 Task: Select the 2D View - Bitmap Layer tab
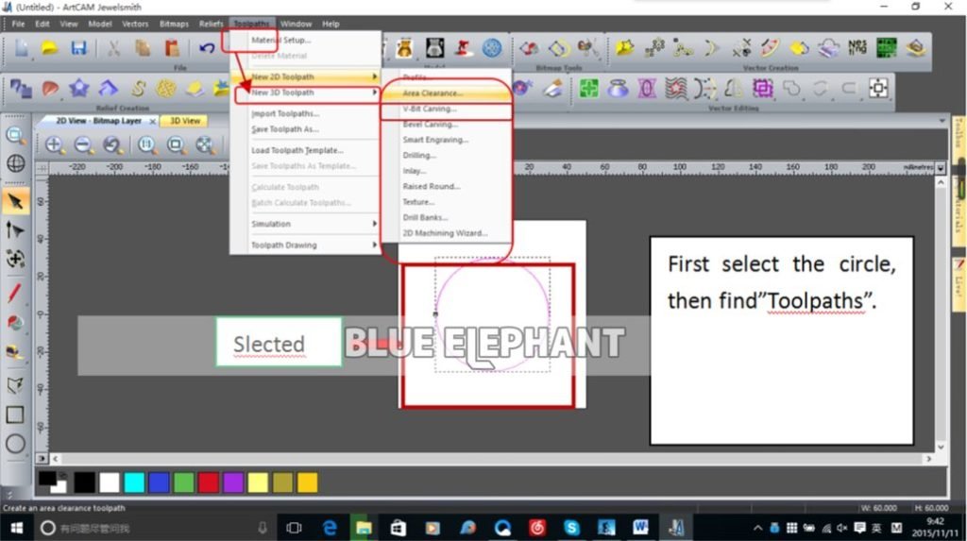98,121
